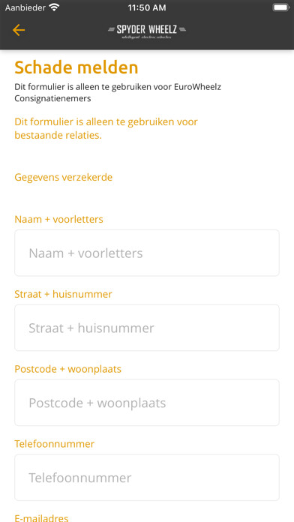Click the E-mailadres label at bottom
Viewport: 294px width, 522px height.
[x=41, y=518]
